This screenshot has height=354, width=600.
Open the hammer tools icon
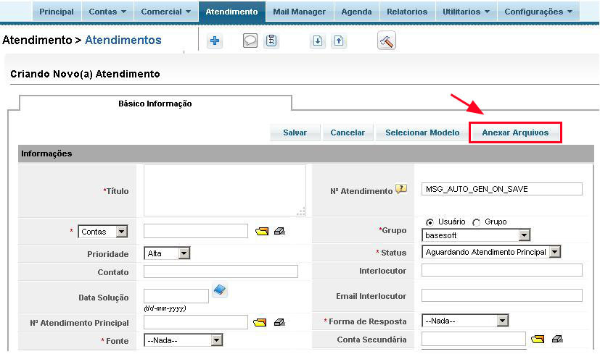coord(387,41)
